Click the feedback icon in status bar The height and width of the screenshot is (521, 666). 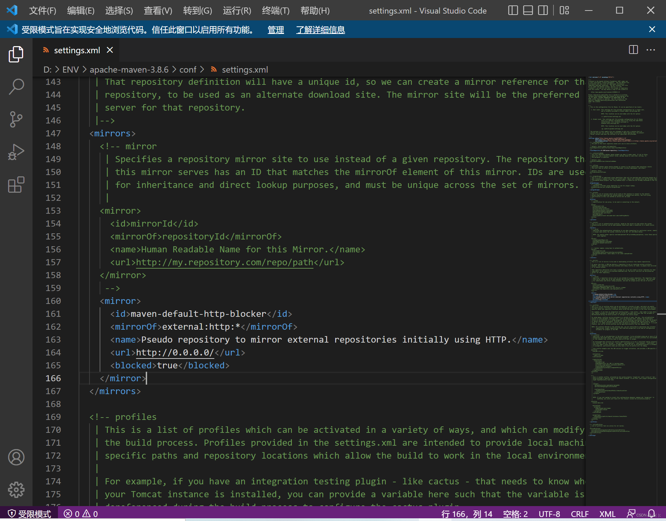pyautogui.click(x=631, y=514)
